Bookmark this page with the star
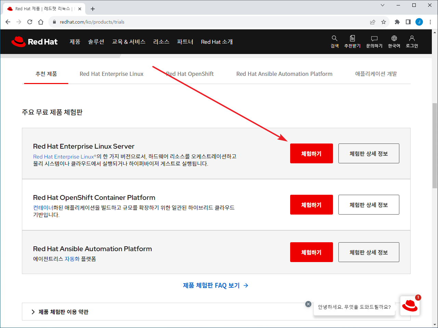The image size is (438, 328). click(x=384, y=22)
